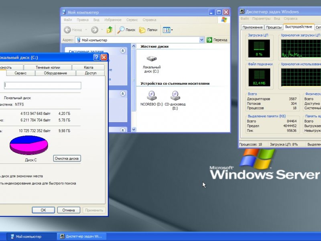Click the help question mark button
The height and width of the screenshot is (241, 321).
96,57
